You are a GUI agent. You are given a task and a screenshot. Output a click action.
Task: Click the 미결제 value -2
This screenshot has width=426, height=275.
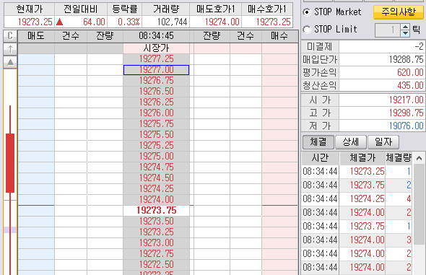[x=419, y=47]
